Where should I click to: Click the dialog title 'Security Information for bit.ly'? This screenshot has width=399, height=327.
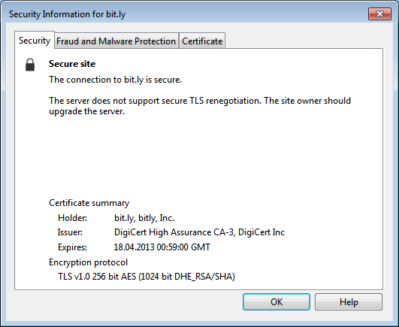click(x=67, y=14)
